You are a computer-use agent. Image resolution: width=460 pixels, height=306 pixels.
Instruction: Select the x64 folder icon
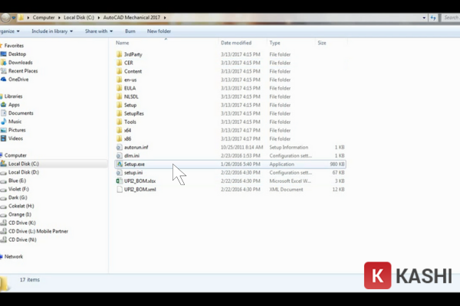[x=119, y=130]
